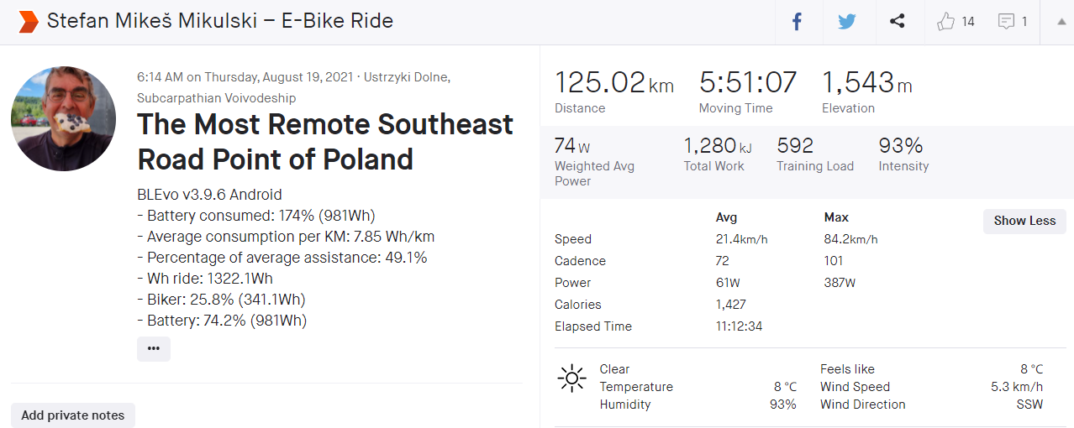1074x428 pixels.
Task: Click the Moving Time value 5:51:07
Action: coord(747,82)
